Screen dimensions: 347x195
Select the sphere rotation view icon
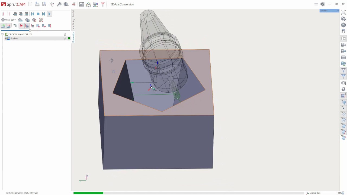point(343,25)
